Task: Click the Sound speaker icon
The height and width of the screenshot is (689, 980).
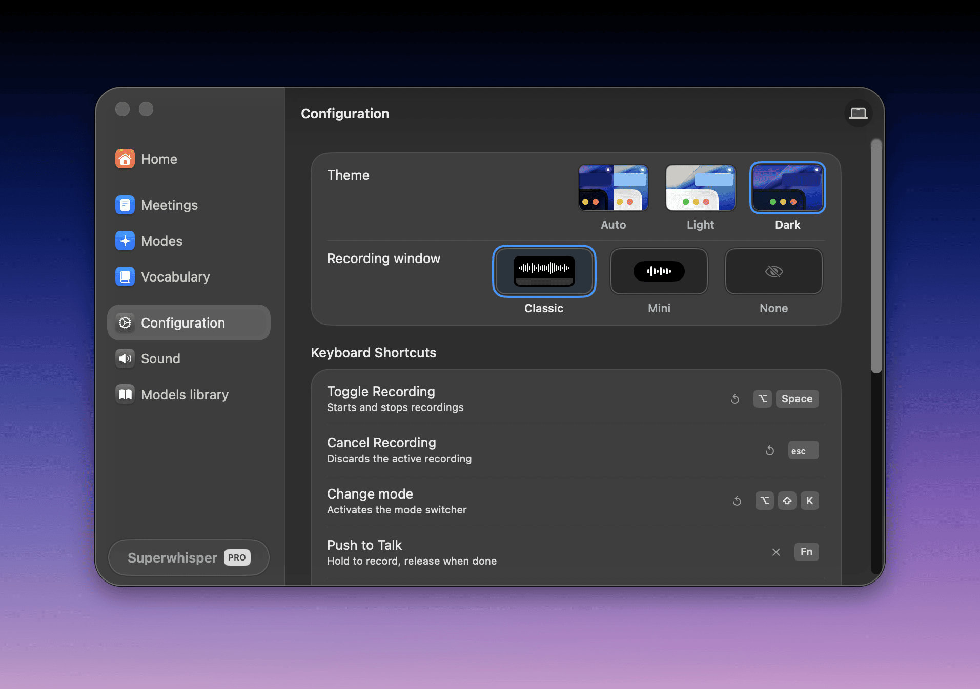Action: (125, 359)
